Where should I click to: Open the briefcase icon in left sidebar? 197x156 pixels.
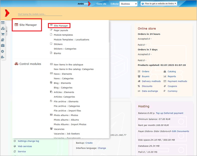pyautogui.click(x=3, y=45)
